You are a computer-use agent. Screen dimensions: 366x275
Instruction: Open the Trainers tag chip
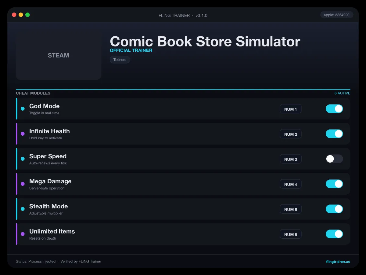tap(120, 60)
